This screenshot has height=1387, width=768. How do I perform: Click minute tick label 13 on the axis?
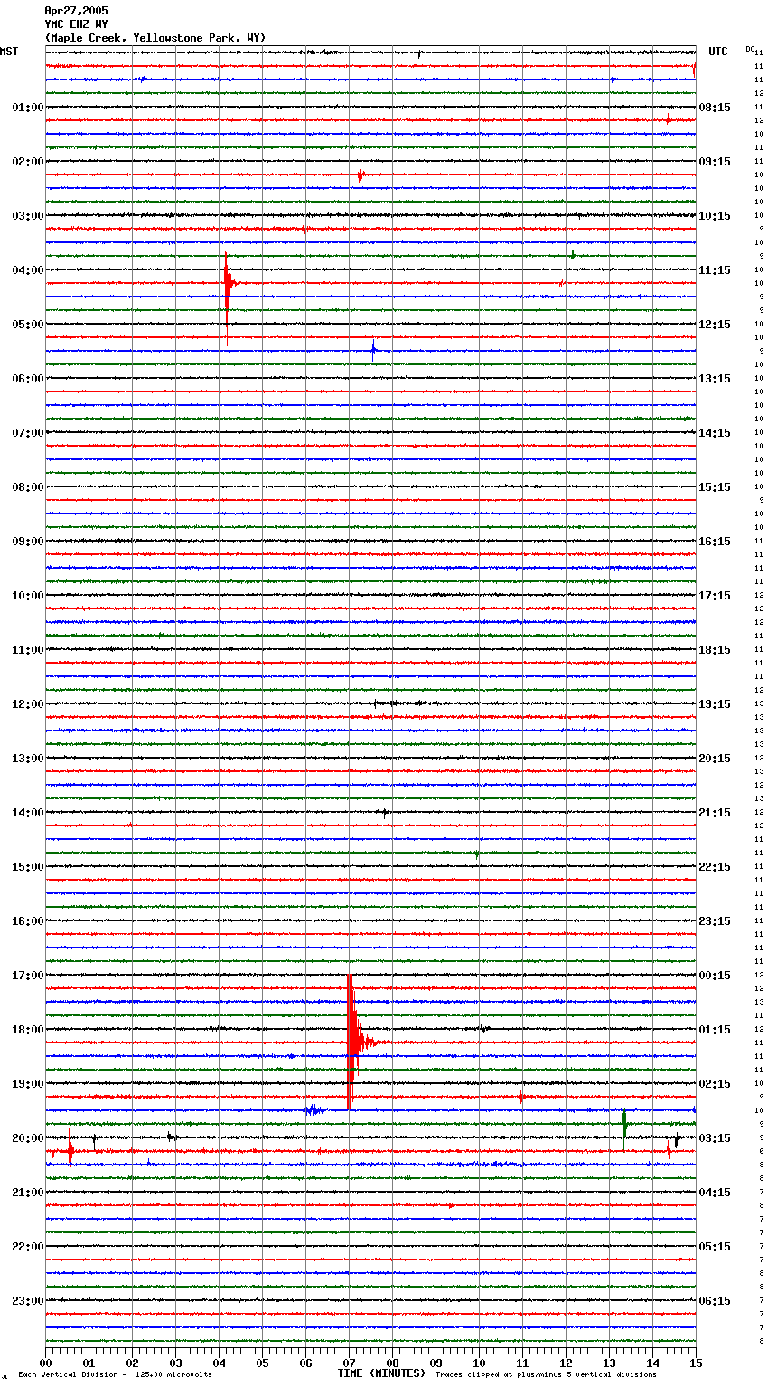(609, 1363)
